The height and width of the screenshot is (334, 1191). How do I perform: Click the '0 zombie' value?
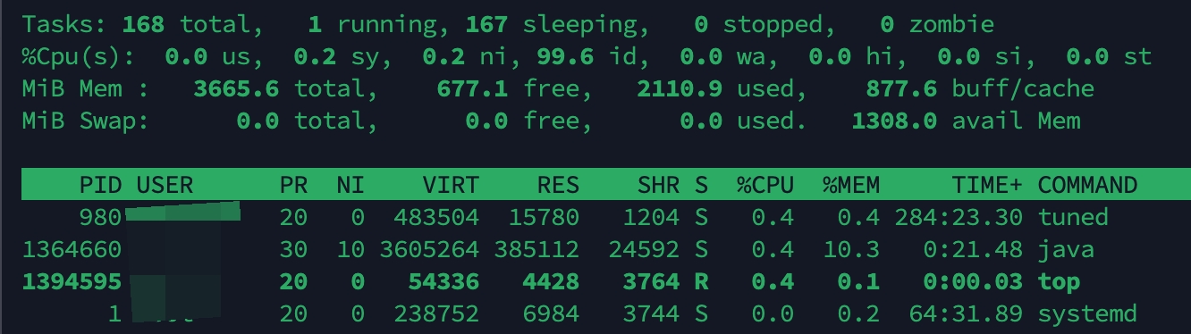[x=936, y=24]
